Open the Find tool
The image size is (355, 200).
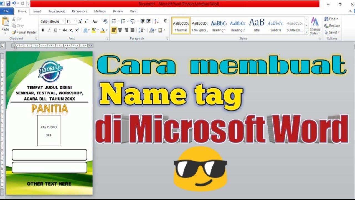(331, 19)
